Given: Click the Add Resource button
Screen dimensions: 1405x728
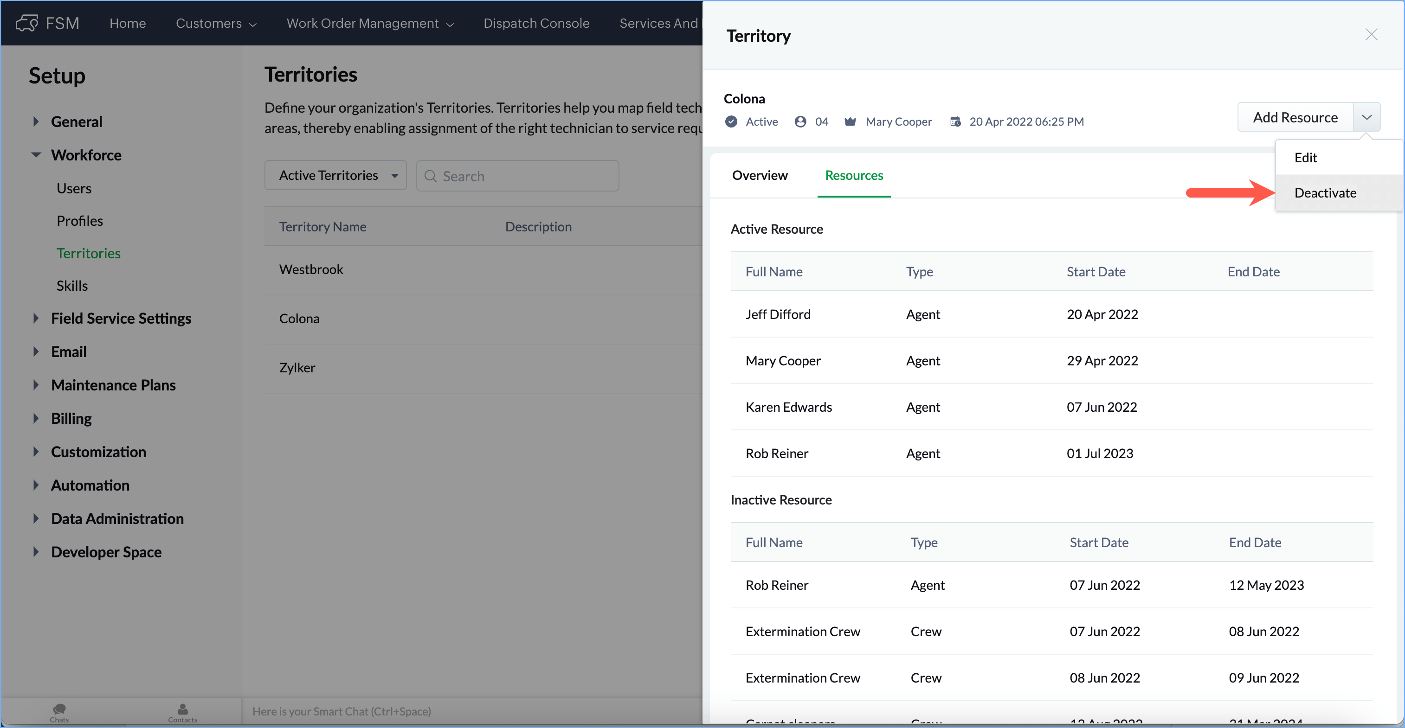Looking at the screenshot, I should point(1295,117).
